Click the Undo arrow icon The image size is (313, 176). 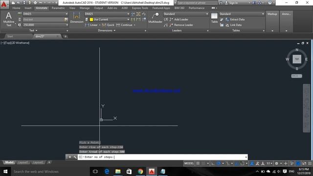click(41, 3)
